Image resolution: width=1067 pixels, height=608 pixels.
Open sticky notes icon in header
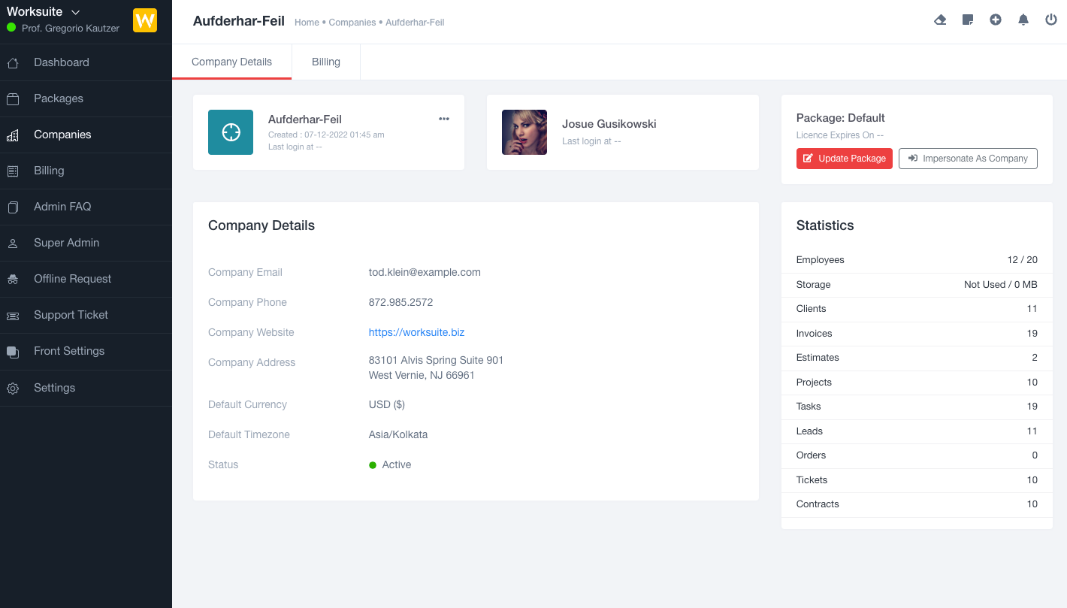click(968, 20)
